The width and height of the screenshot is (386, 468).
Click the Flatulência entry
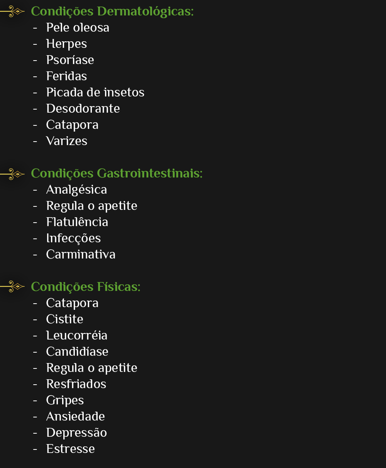77,222
